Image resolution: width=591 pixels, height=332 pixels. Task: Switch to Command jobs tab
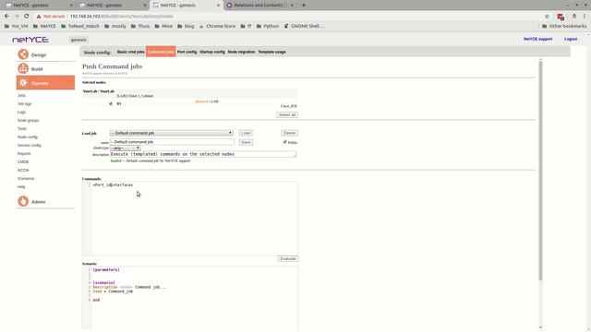161,52
